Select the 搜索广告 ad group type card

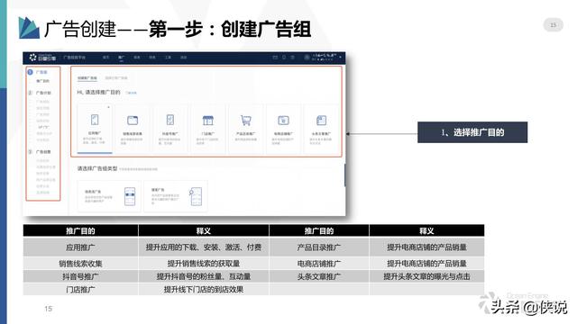point(176,196)
